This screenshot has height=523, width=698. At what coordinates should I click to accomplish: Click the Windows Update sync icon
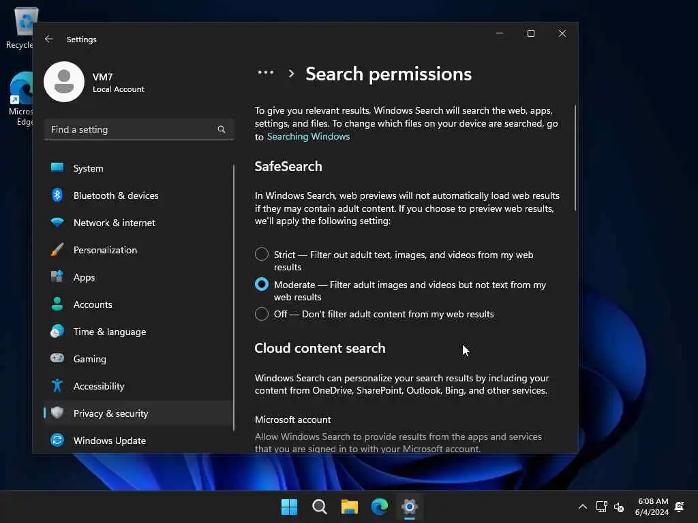57,440
